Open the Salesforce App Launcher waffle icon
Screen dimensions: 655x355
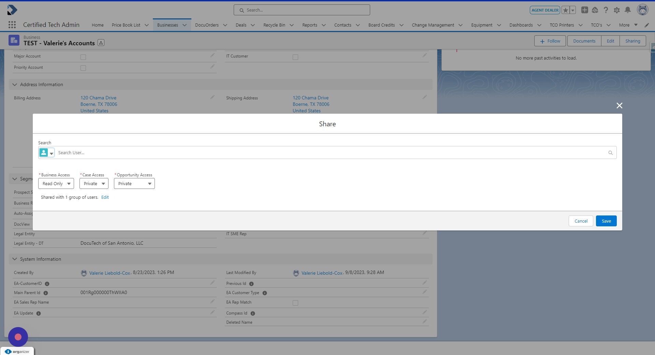(12, 25)
